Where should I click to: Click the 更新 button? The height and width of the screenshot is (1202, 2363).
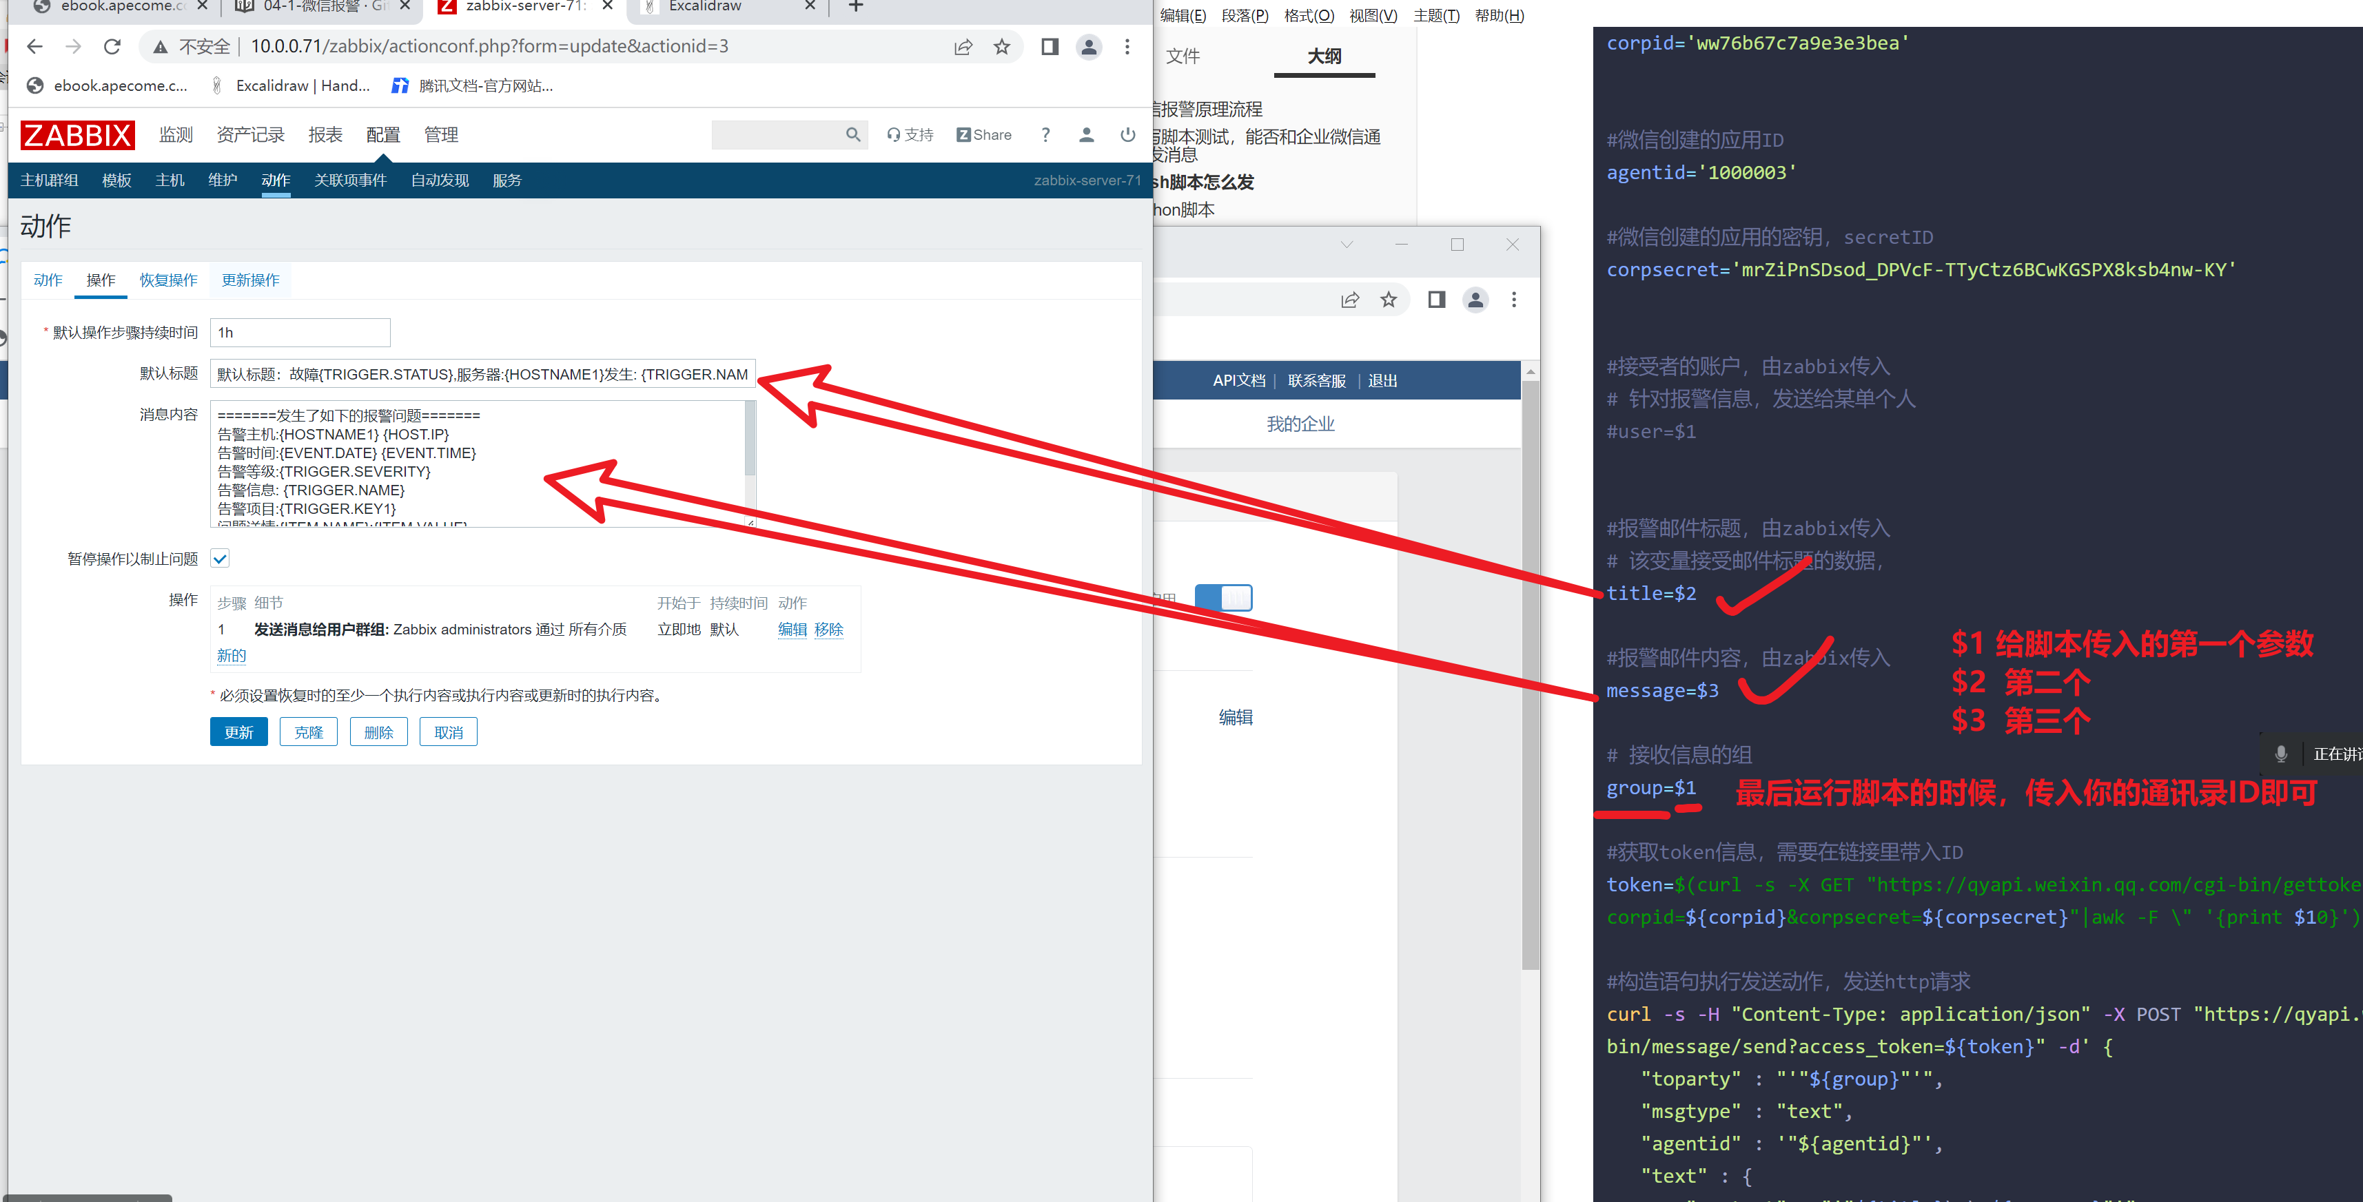click(x=238, y=732)
